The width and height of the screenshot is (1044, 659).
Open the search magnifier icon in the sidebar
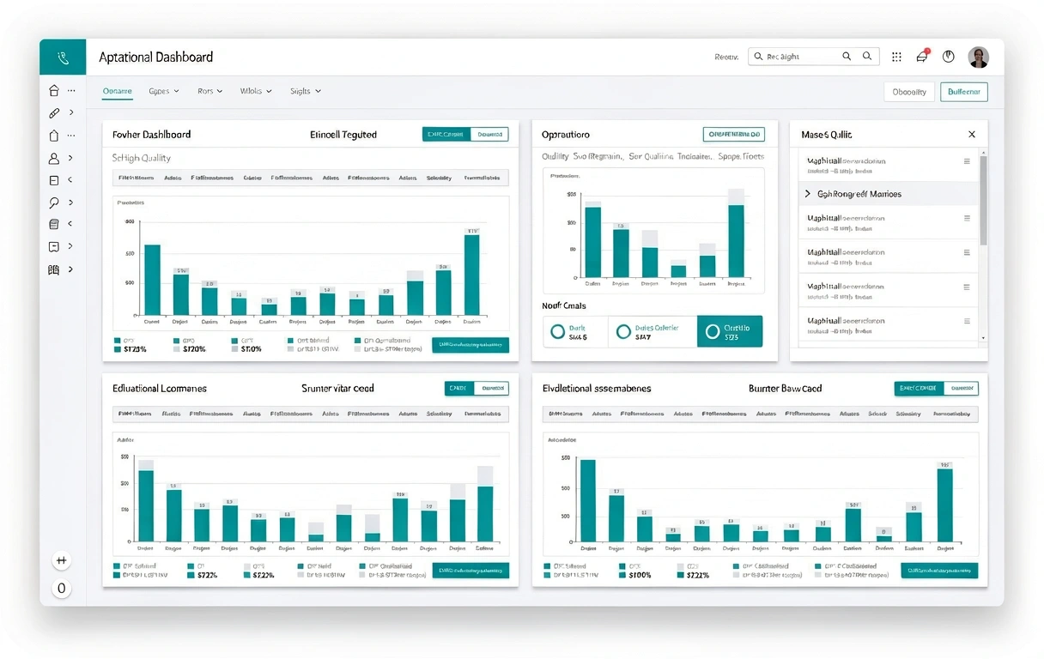click(x=54, y=203)
